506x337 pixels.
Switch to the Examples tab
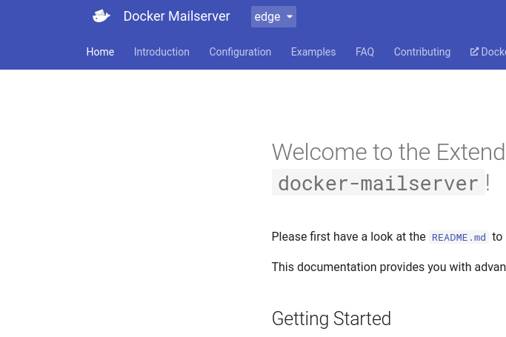tap(313, 52)
